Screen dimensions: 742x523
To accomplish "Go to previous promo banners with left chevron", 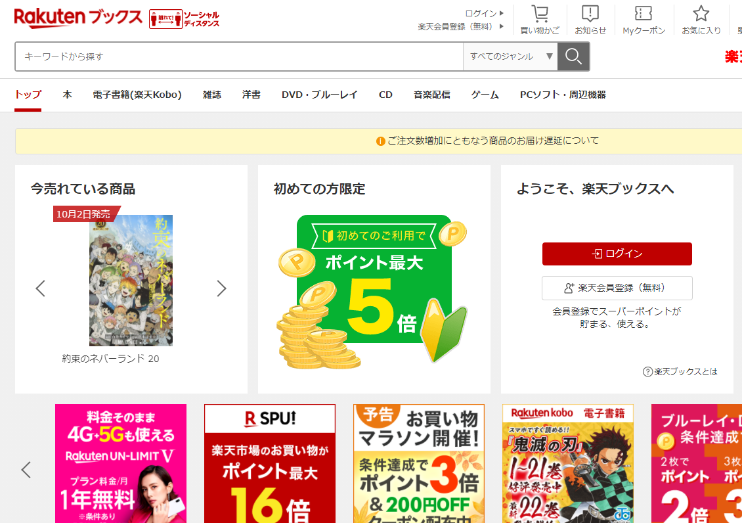I will pyautogui.click(x=26, y=470).
